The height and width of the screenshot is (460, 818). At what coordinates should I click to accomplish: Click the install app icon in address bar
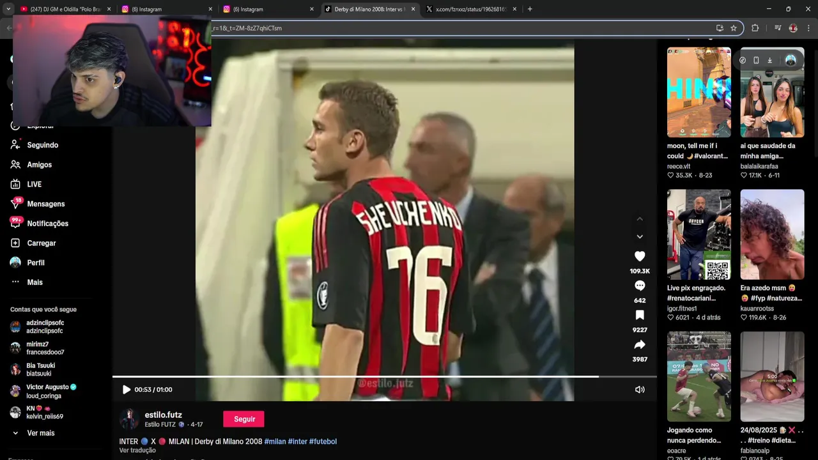click(x=720, y=28)
